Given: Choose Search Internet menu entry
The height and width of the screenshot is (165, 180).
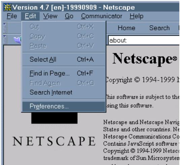Looking at the screenshot, I should coord(64,92).
